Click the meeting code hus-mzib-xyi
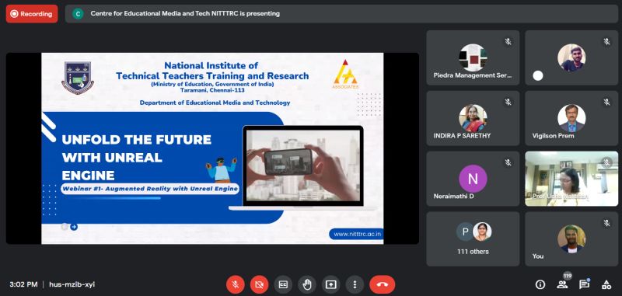 (x=72, y=284)
